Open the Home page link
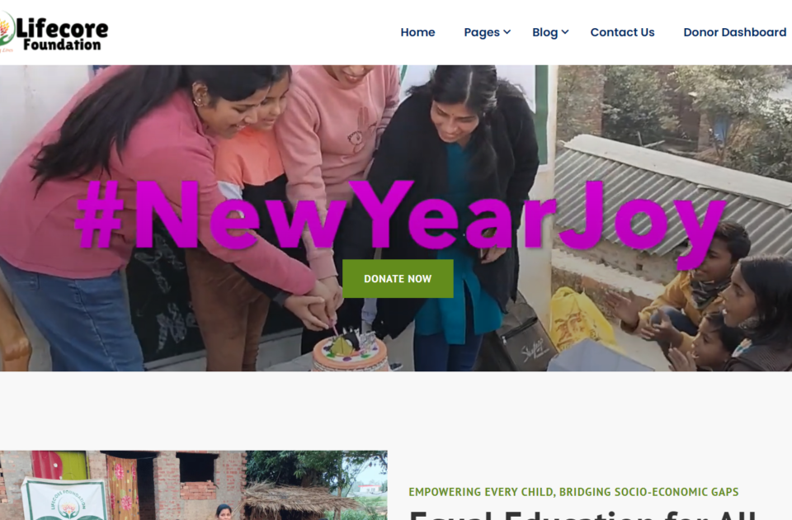Screen dimensions: 792x520 417,32
